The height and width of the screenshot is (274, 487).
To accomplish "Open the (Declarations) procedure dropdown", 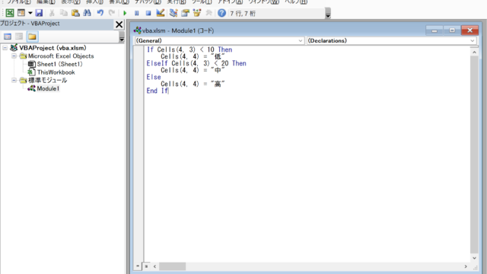I will pyautogui.click(x=391, y=40).
